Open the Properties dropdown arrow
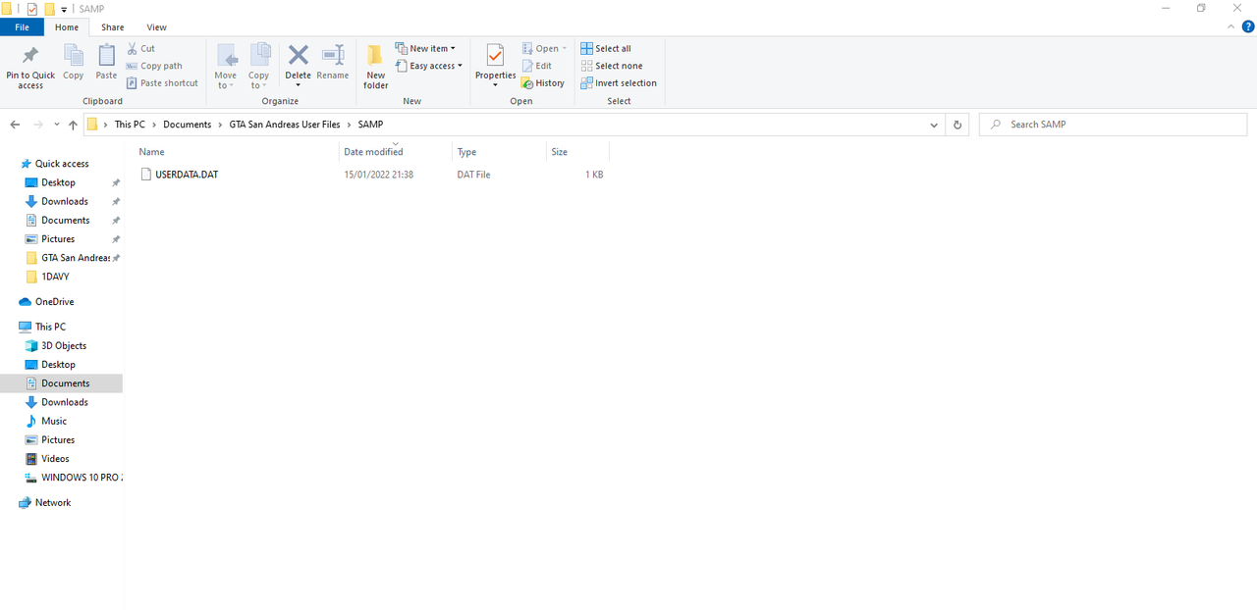This screenshot has width=1257, height=610. (x=496, y=85)
